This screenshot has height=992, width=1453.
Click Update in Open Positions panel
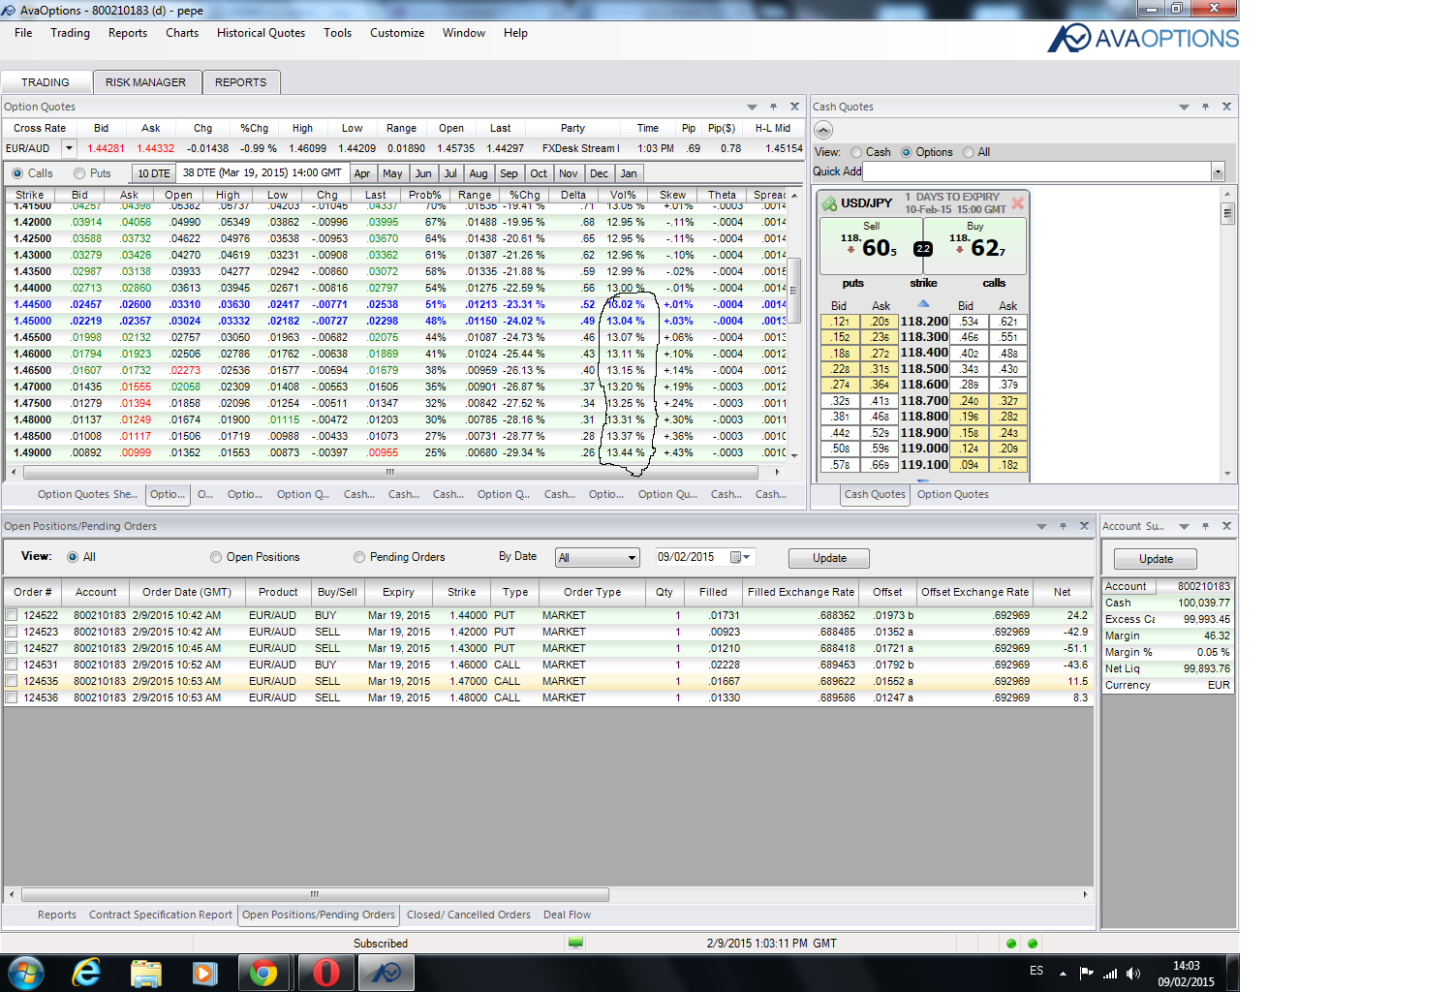tap(829, 558)
